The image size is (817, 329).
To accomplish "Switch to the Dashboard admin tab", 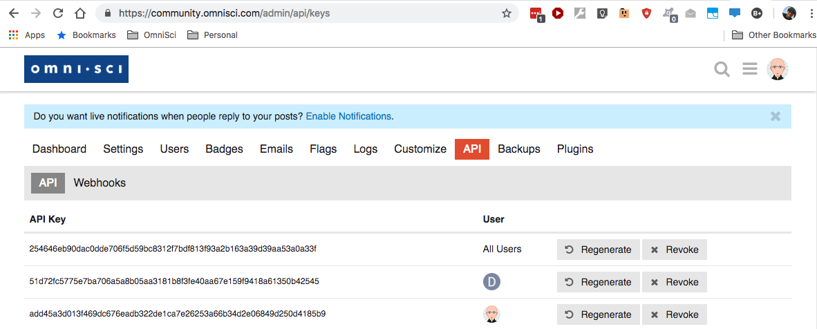I will click(59, 149).
